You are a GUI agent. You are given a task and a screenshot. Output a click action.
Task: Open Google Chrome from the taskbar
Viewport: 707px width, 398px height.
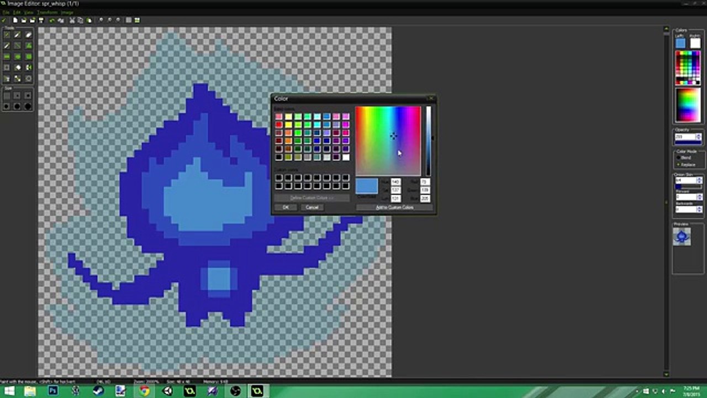pos(144,391)
